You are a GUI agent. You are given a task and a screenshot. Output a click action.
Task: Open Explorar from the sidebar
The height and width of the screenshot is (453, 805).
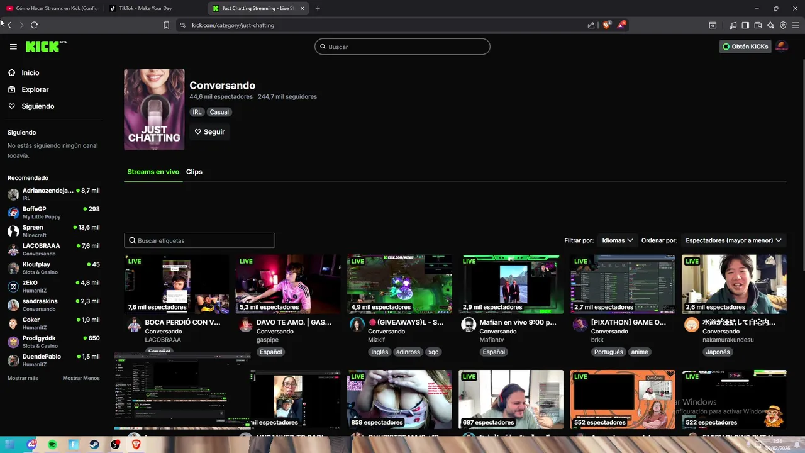pos(35,89)
